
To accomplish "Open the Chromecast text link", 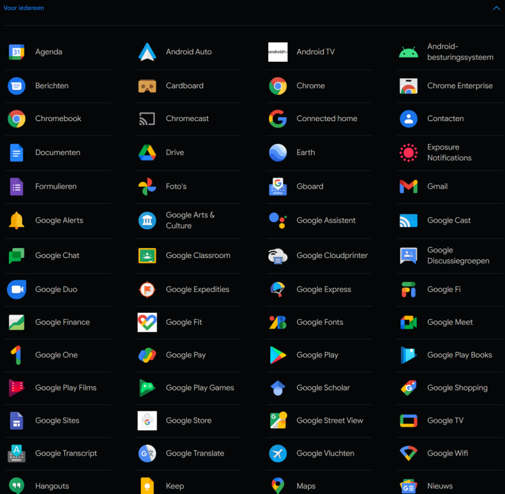I will pos(187,119).
